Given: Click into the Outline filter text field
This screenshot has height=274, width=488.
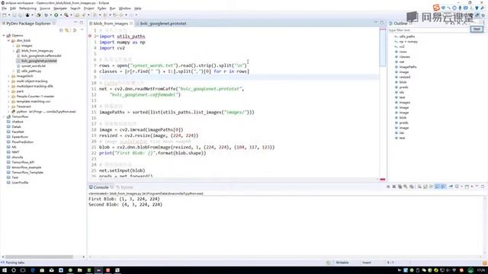Looking at the screenshot, I should click(429, 30).
